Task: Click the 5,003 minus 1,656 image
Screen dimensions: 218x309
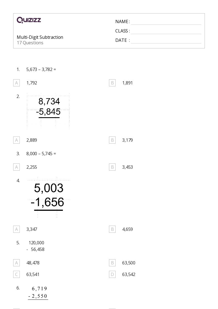Action: coord(49,197)
